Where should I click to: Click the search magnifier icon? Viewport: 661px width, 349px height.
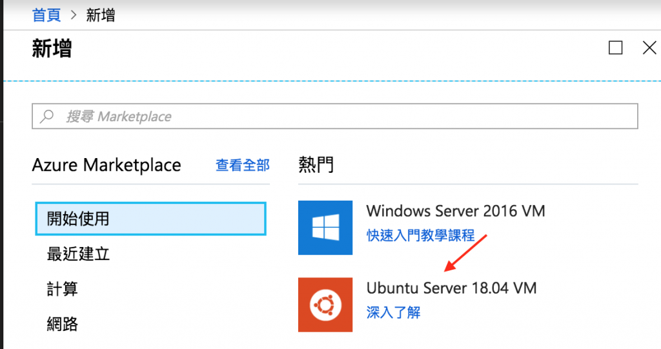click(46, 116)
